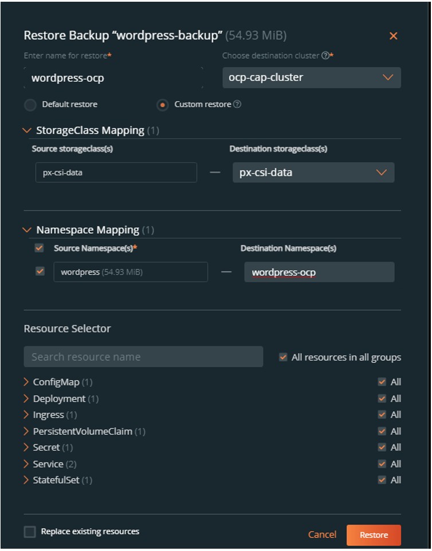Open the px-csi-data destination storageclass dropdown

313,173
